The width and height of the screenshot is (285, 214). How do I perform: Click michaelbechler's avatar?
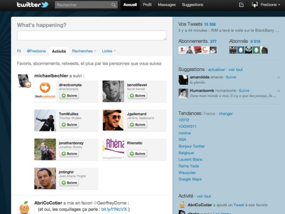(24, 81)
